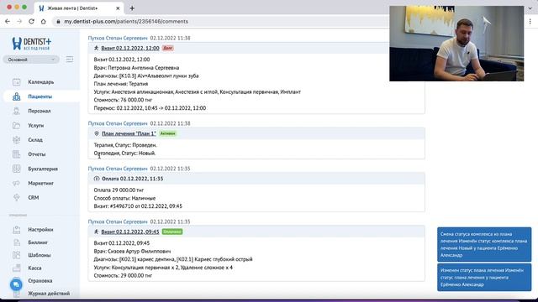Open link Визит 02.12.2022, 09:45
This screenshot has width=538, height=302.
(x=130, y=232)
